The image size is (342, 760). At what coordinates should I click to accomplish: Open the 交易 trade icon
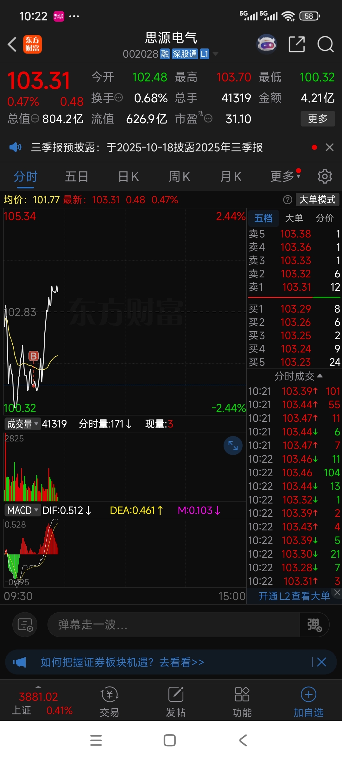coord(109,702)
